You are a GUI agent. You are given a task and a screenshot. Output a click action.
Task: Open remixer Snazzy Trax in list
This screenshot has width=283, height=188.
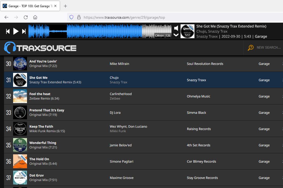pos(118,82)
